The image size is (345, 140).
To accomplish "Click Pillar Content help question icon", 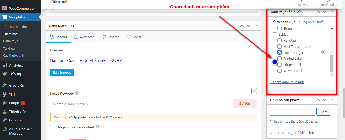I will click(98, 127).
